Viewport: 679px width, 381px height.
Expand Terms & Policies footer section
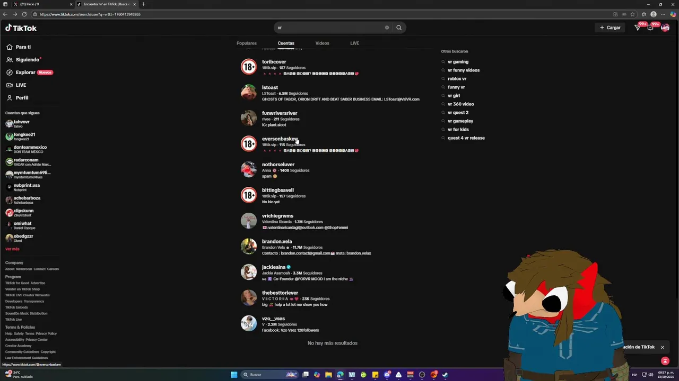point(20,328)
